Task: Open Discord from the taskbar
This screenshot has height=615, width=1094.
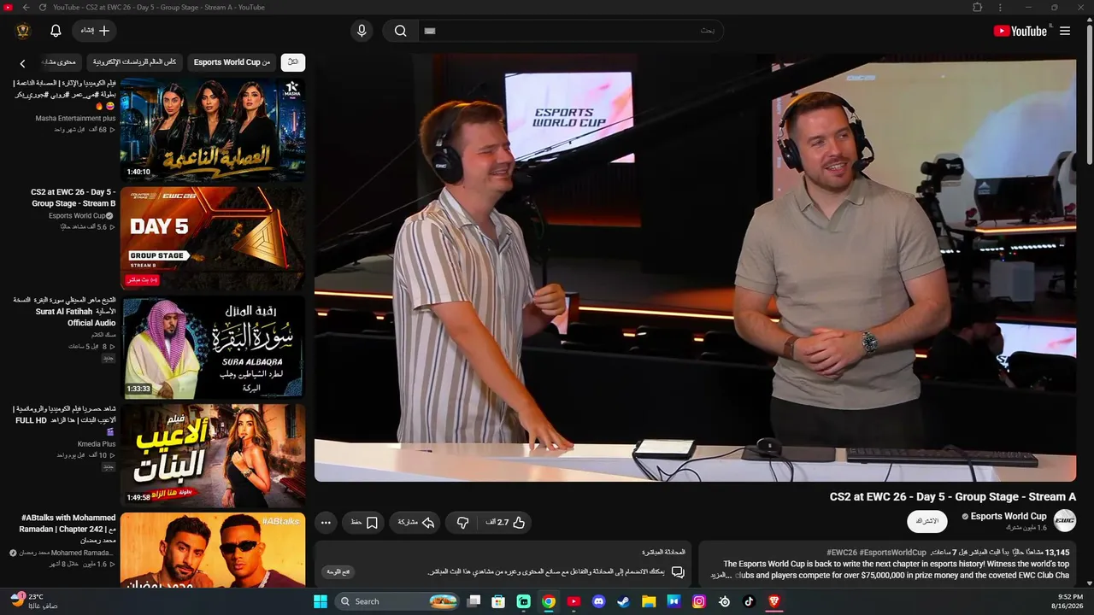Action: tap(599, 601)
